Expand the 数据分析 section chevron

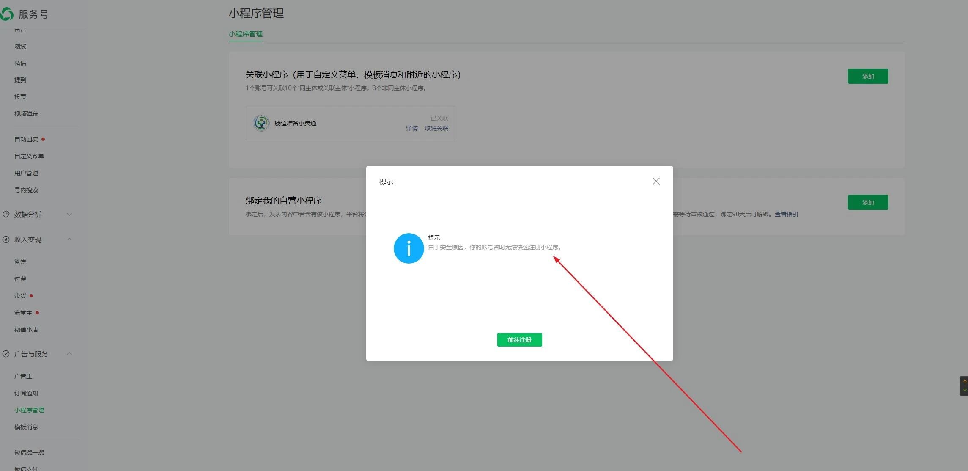(x=69, y=214)
